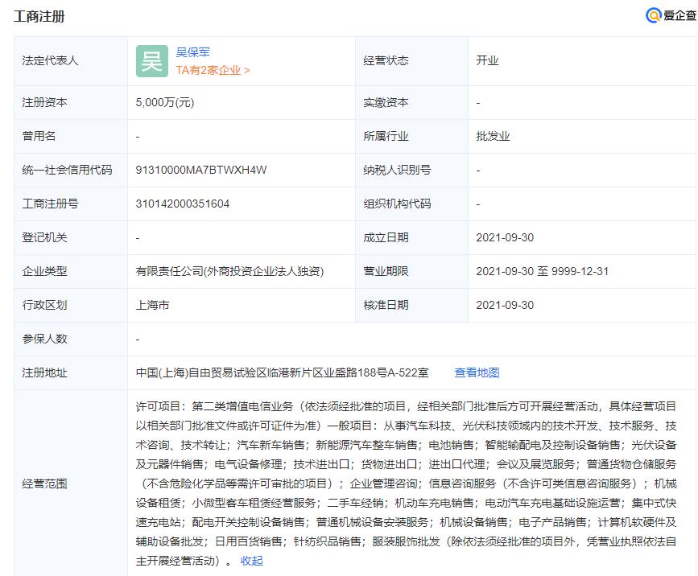Click the 批发业 industry value

click(x=493, y=136)
